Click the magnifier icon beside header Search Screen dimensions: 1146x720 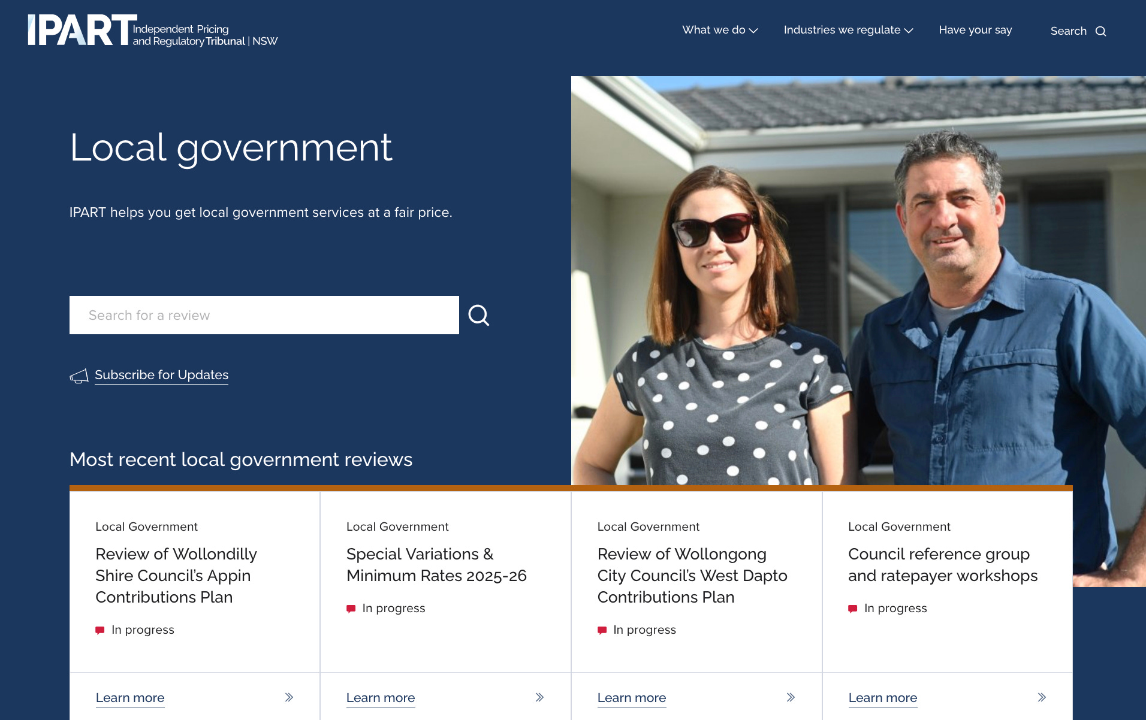(x=1100, y=31)
